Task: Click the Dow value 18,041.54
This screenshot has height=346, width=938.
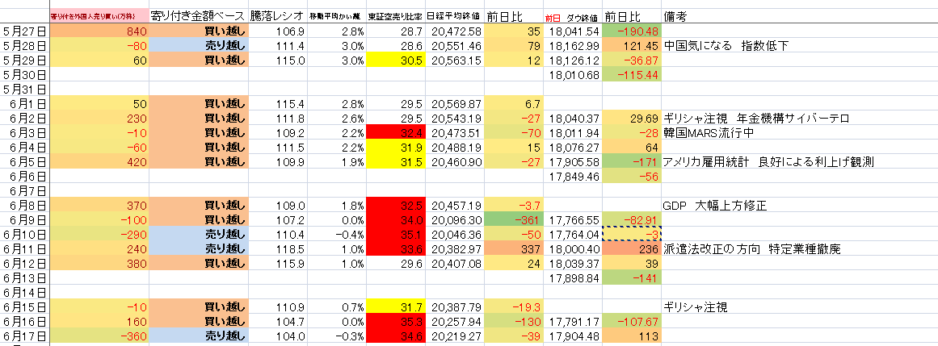Action: (x=573, y=31)
